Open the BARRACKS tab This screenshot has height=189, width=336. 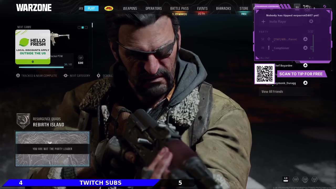[224, 8]
